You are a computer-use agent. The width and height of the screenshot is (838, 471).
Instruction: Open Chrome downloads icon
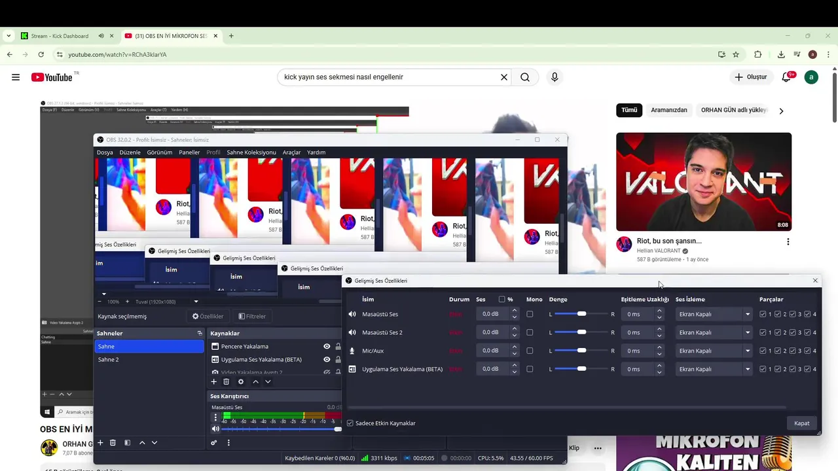pyautogui.click(x=781, y=54)
